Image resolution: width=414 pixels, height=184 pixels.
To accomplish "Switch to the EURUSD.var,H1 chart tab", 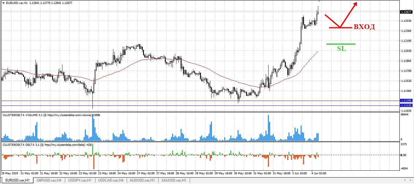I will click(18, 180).
